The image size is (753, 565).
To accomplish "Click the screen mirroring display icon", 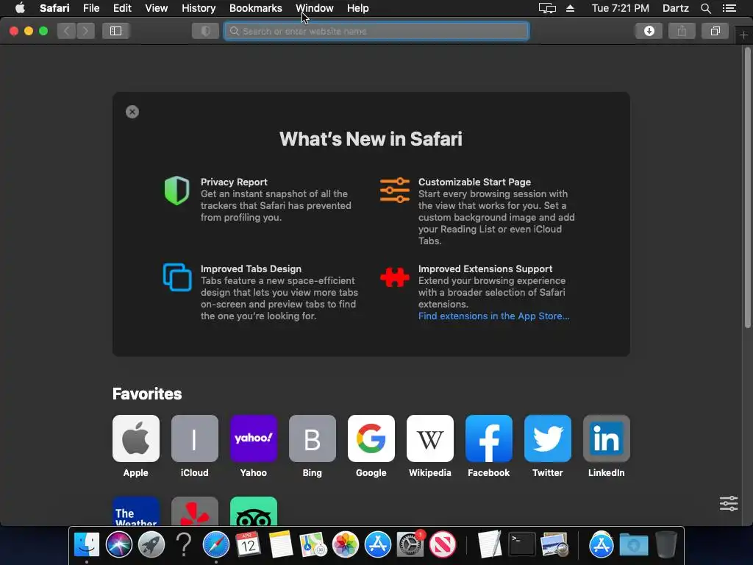I will (547, 8).
